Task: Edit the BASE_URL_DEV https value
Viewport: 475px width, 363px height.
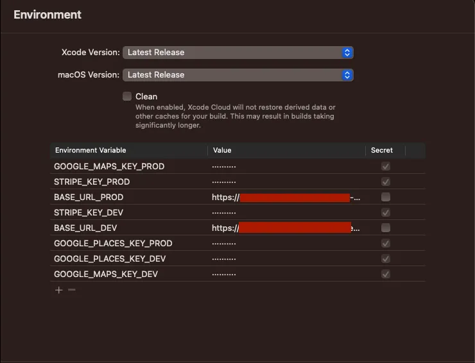Action: (x=286, y=228)
